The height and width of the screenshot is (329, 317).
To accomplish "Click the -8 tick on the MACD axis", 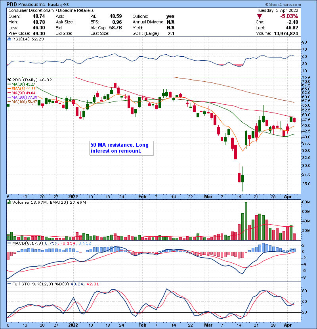I will point(304,277).
